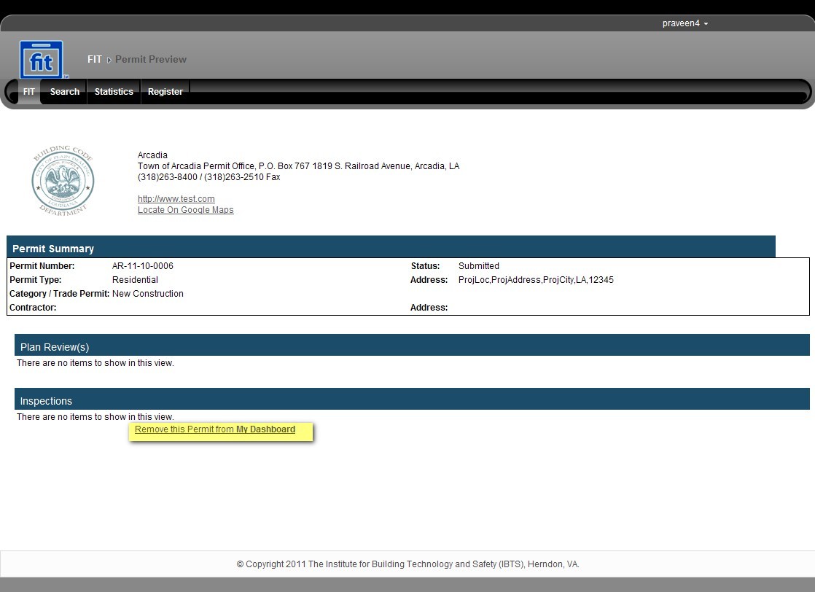This screenshot has width=815, height=592.
Task: Click the Plan Review(s) section header
Action: click(55, 347)
